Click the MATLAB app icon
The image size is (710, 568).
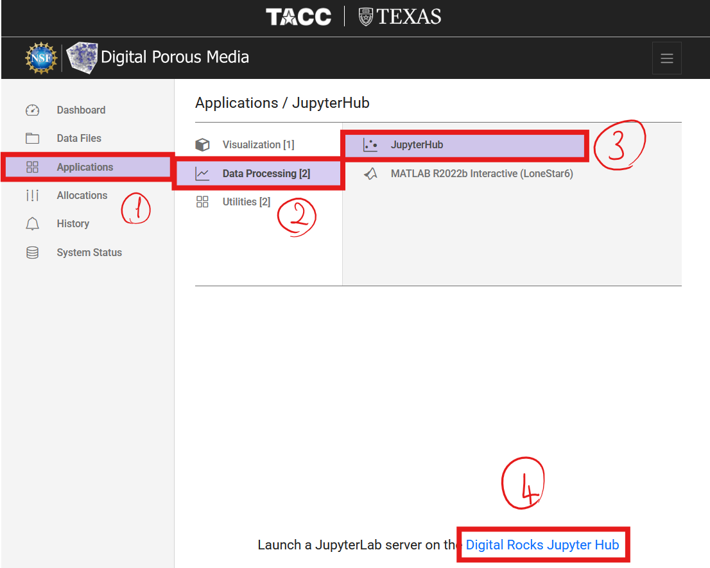pyautogui.click(x=370, y=174)
